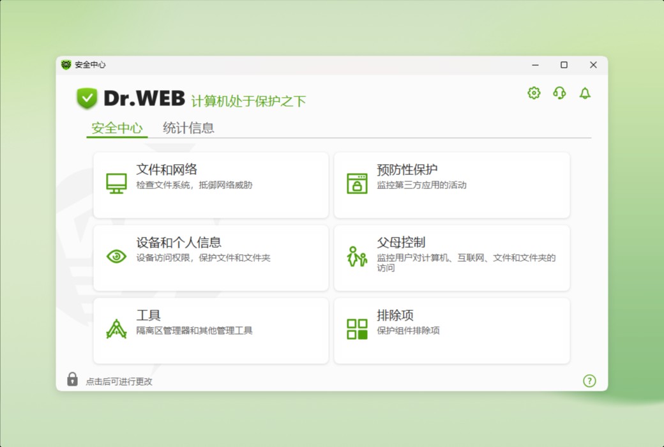Open Dr.Web settings via gear icon
This screenshot has height=447, width=664.
tap(533, 93)
